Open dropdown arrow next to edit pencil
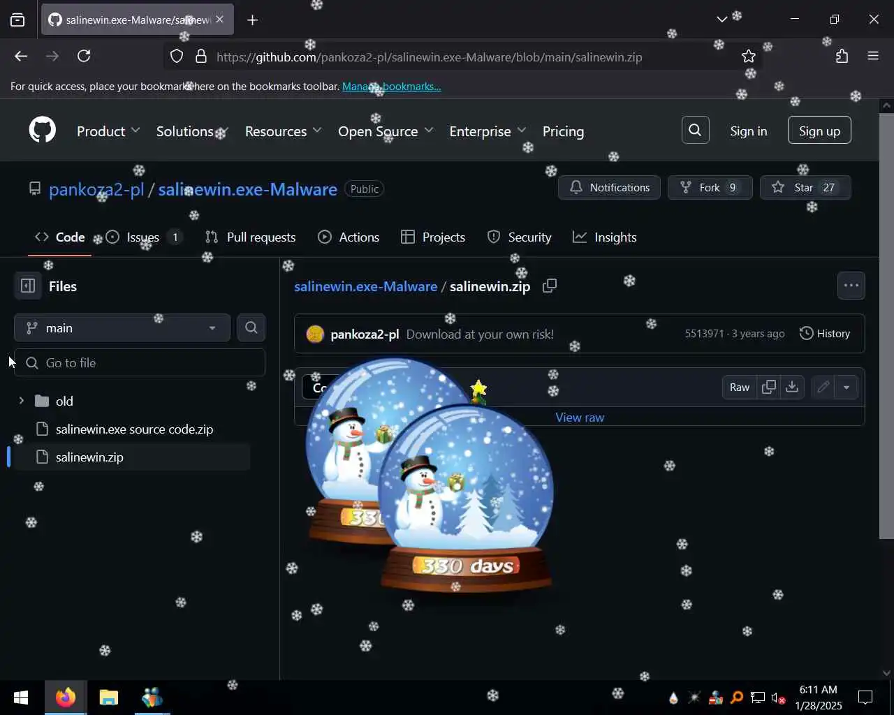Viewport: 894px width, 715px height. click(x=846, y=387)
